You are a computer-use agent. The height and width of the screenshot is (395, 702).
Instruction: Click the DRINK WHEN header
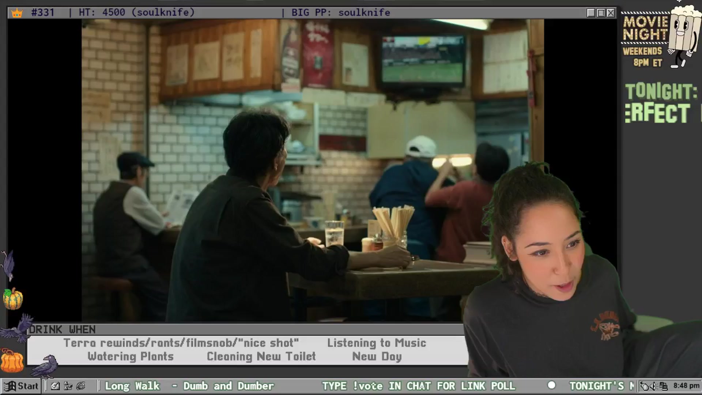(63, 330)
